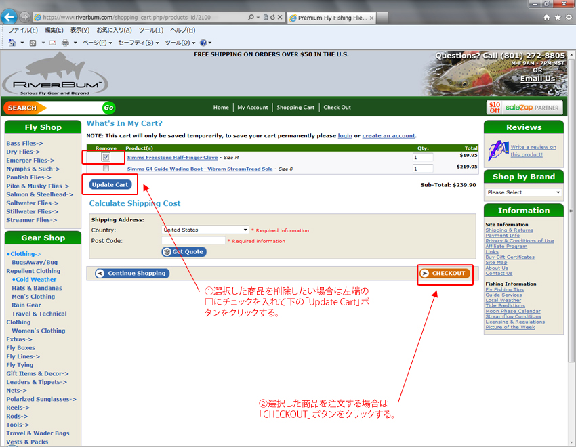Go to My Account in navigation bar
Viewport: 576px width, 447px height.
point(253,108)
